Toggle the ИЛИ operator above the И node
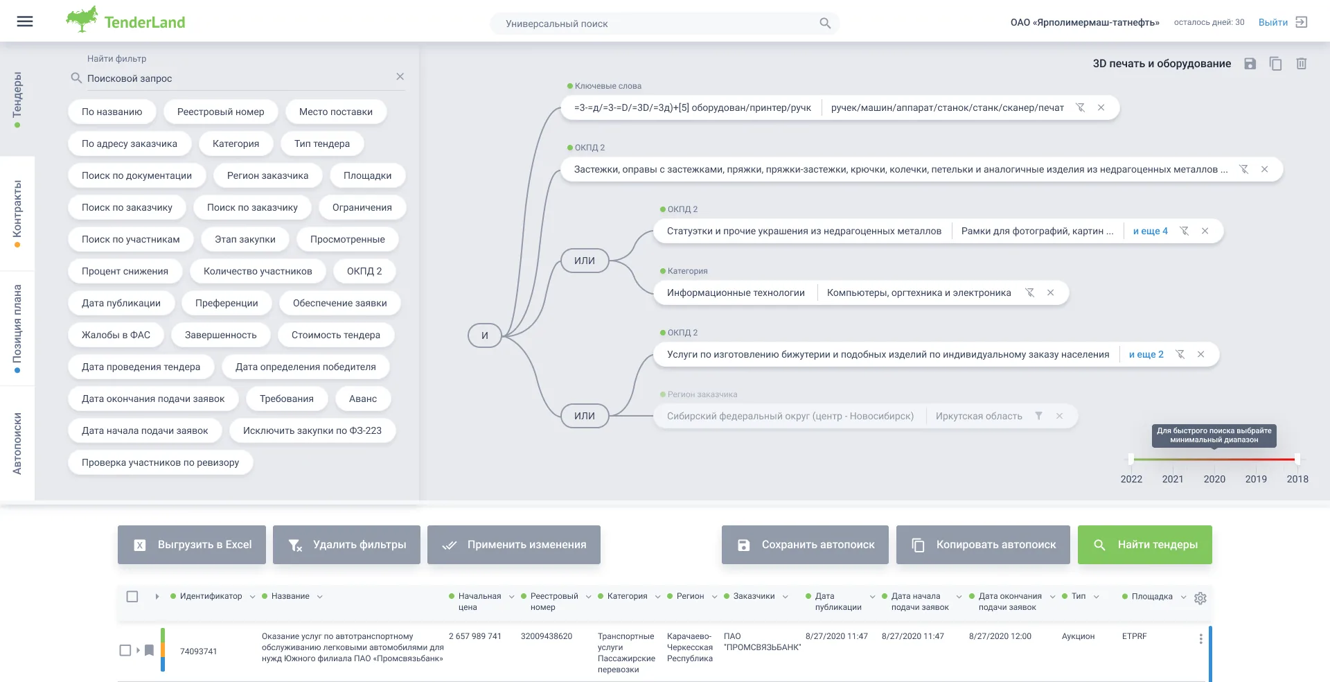This screenshot has width=1330, height=682. [x=585, y=261]
